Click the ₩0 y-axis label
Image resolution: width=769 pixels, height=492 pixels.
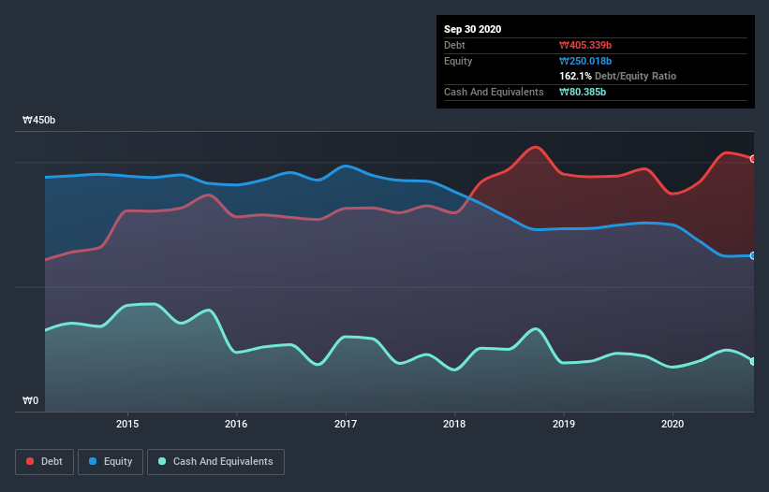coord(30,400)
